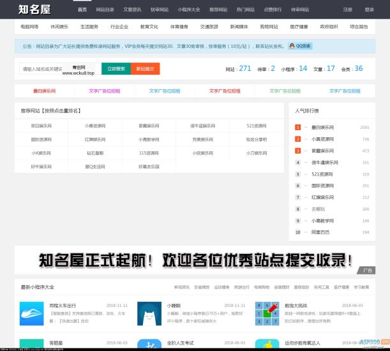Select the 综合其他 category
This screenshot has width=390, height=351.
(359, 27)
